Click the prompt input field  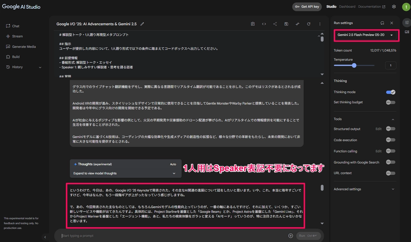click(173, 236)
